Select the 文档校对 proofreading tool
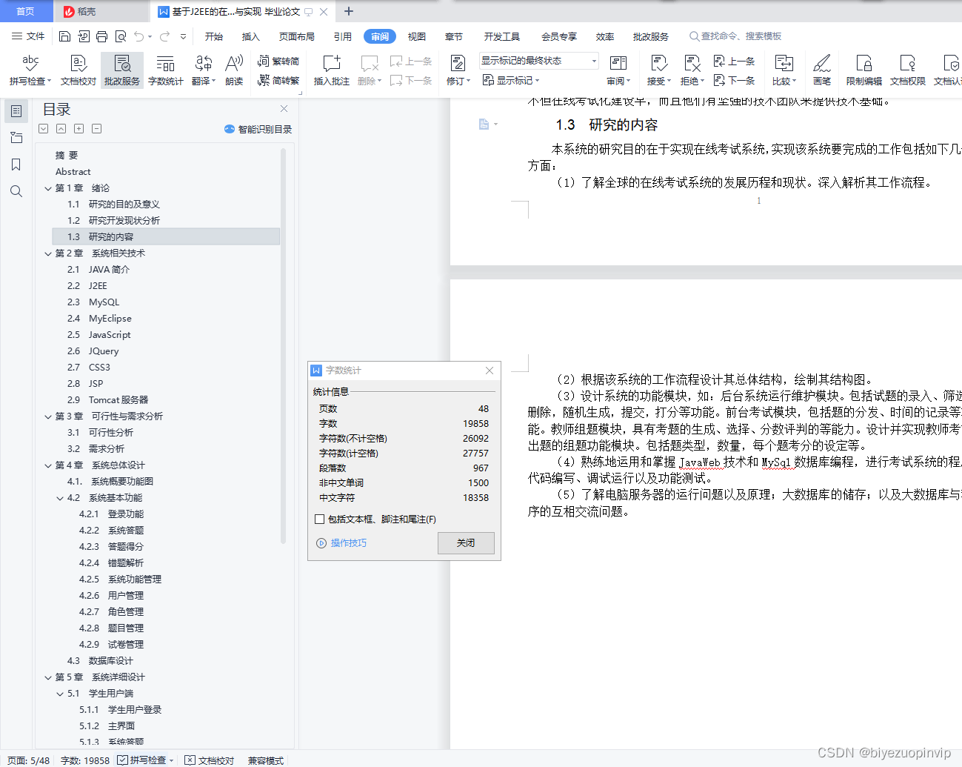The image size is (962, 767). tap(80, 70)
